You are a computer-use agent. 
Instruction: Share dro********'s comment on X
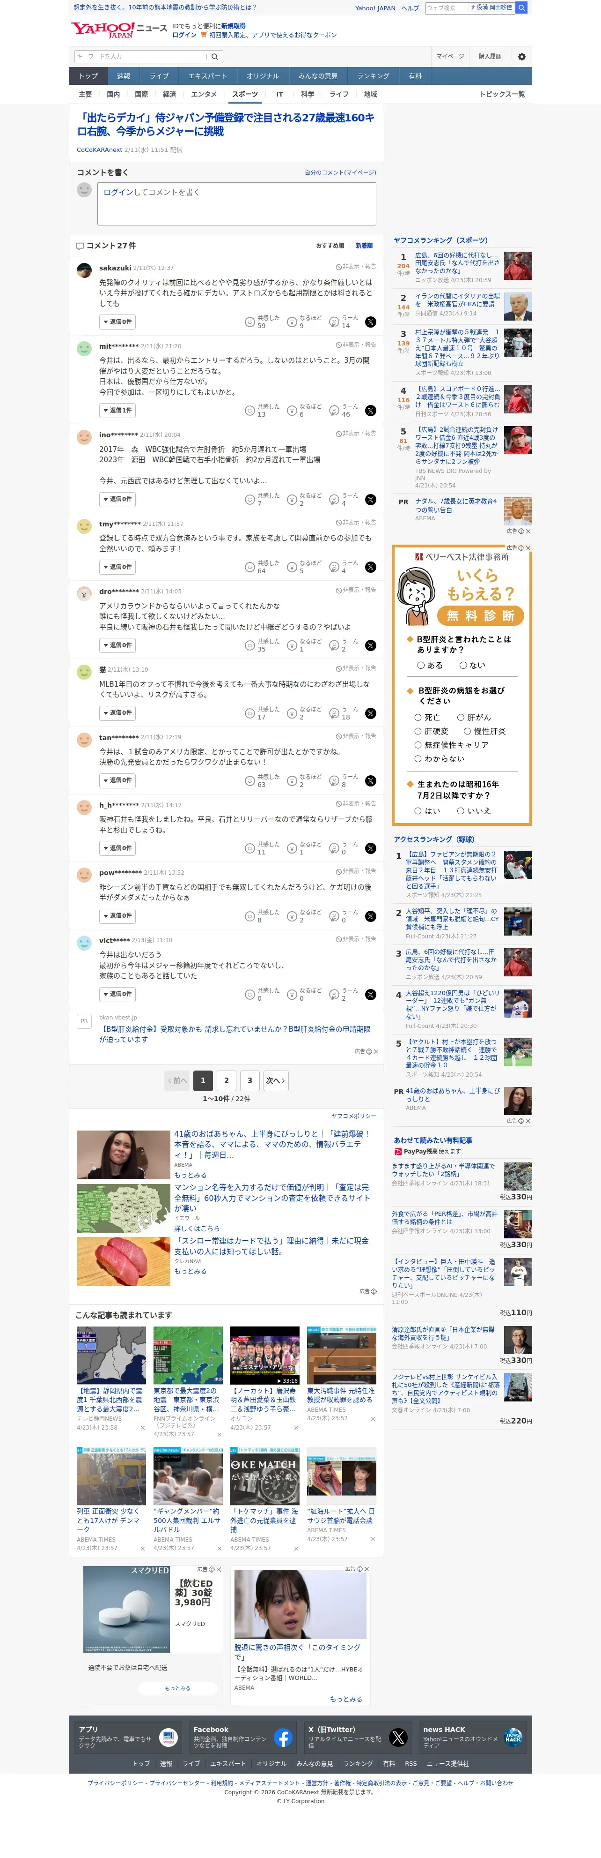coord(370,645)
